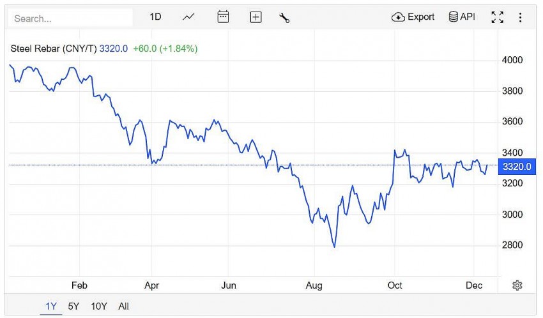
Task: Click the 3320.0 current price tag on axis
Action: [517, 167]
